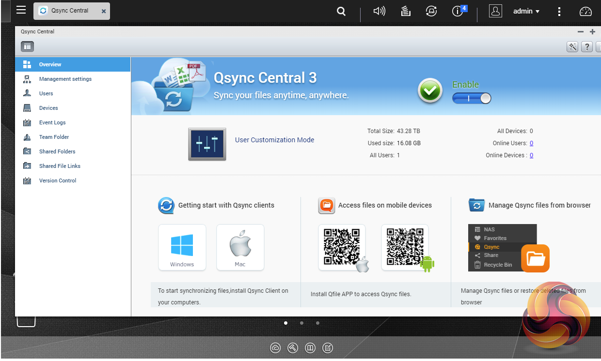Click the Qfile mobile app icon
Viewport: 601px width, 361px height.
click(327, 205)
